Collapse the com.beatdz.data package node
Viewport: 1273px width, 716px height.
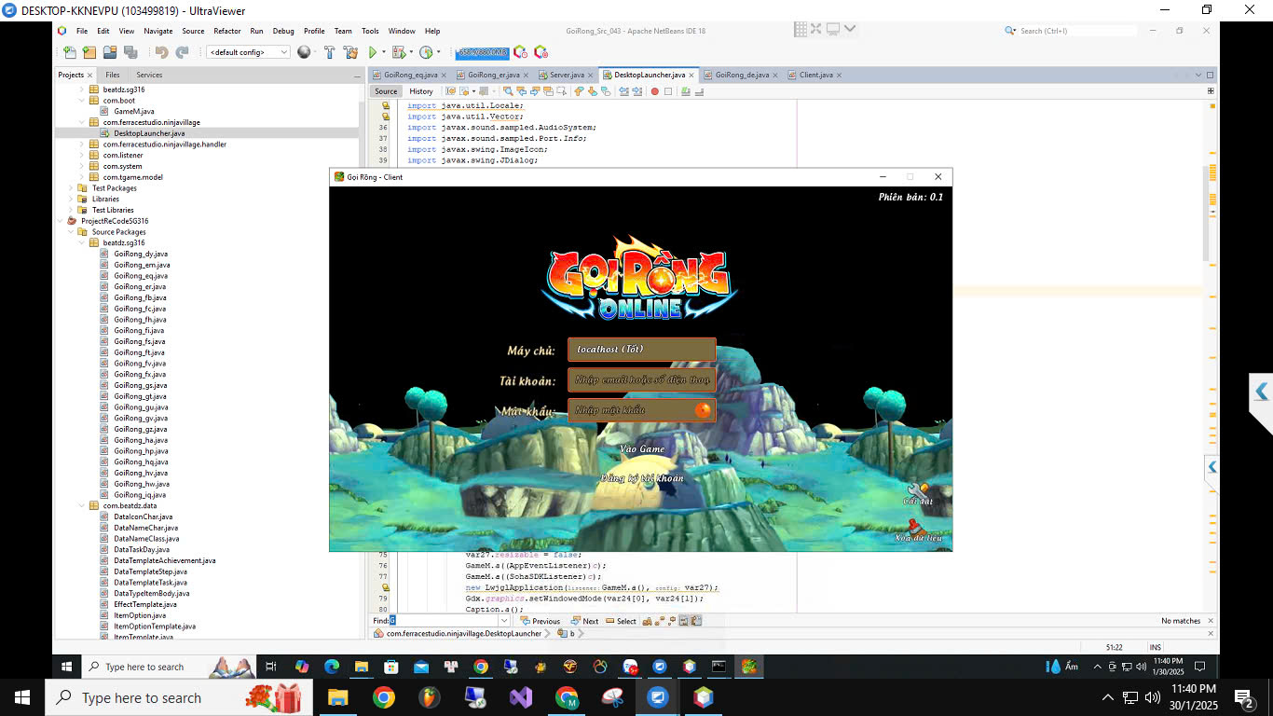pyautogui.click(x=82, y=505)
